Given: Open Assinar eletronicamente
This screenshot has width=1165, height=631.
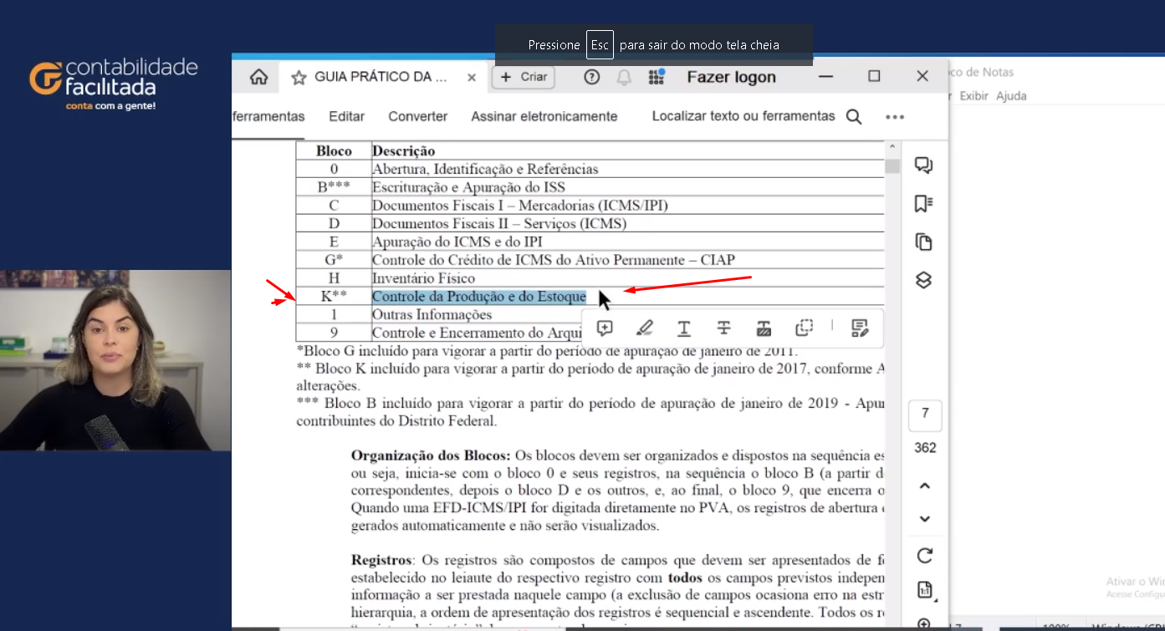Looking at the screenshot, I should point(544,116).
